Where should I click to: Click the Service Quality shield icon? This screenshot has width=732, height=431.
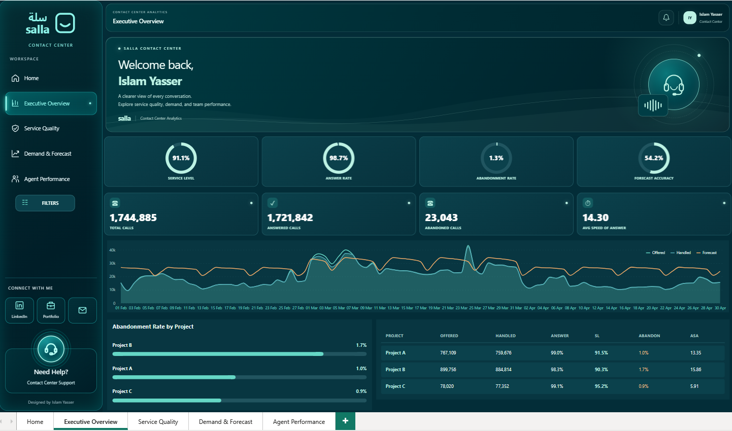tap(15, 128)
